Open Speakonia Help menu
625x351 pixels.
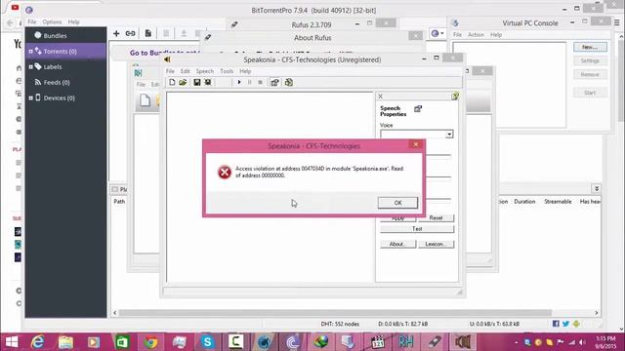245,71
